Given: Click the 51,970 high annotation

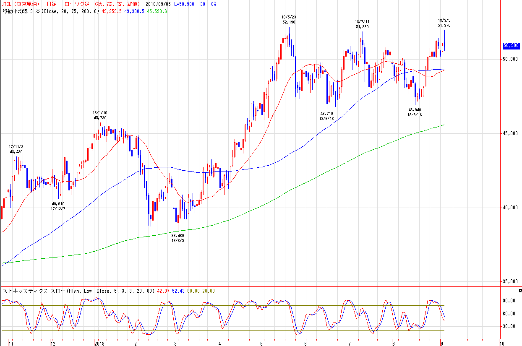Looking at the screenshot, I should click(x=444, y=25).
